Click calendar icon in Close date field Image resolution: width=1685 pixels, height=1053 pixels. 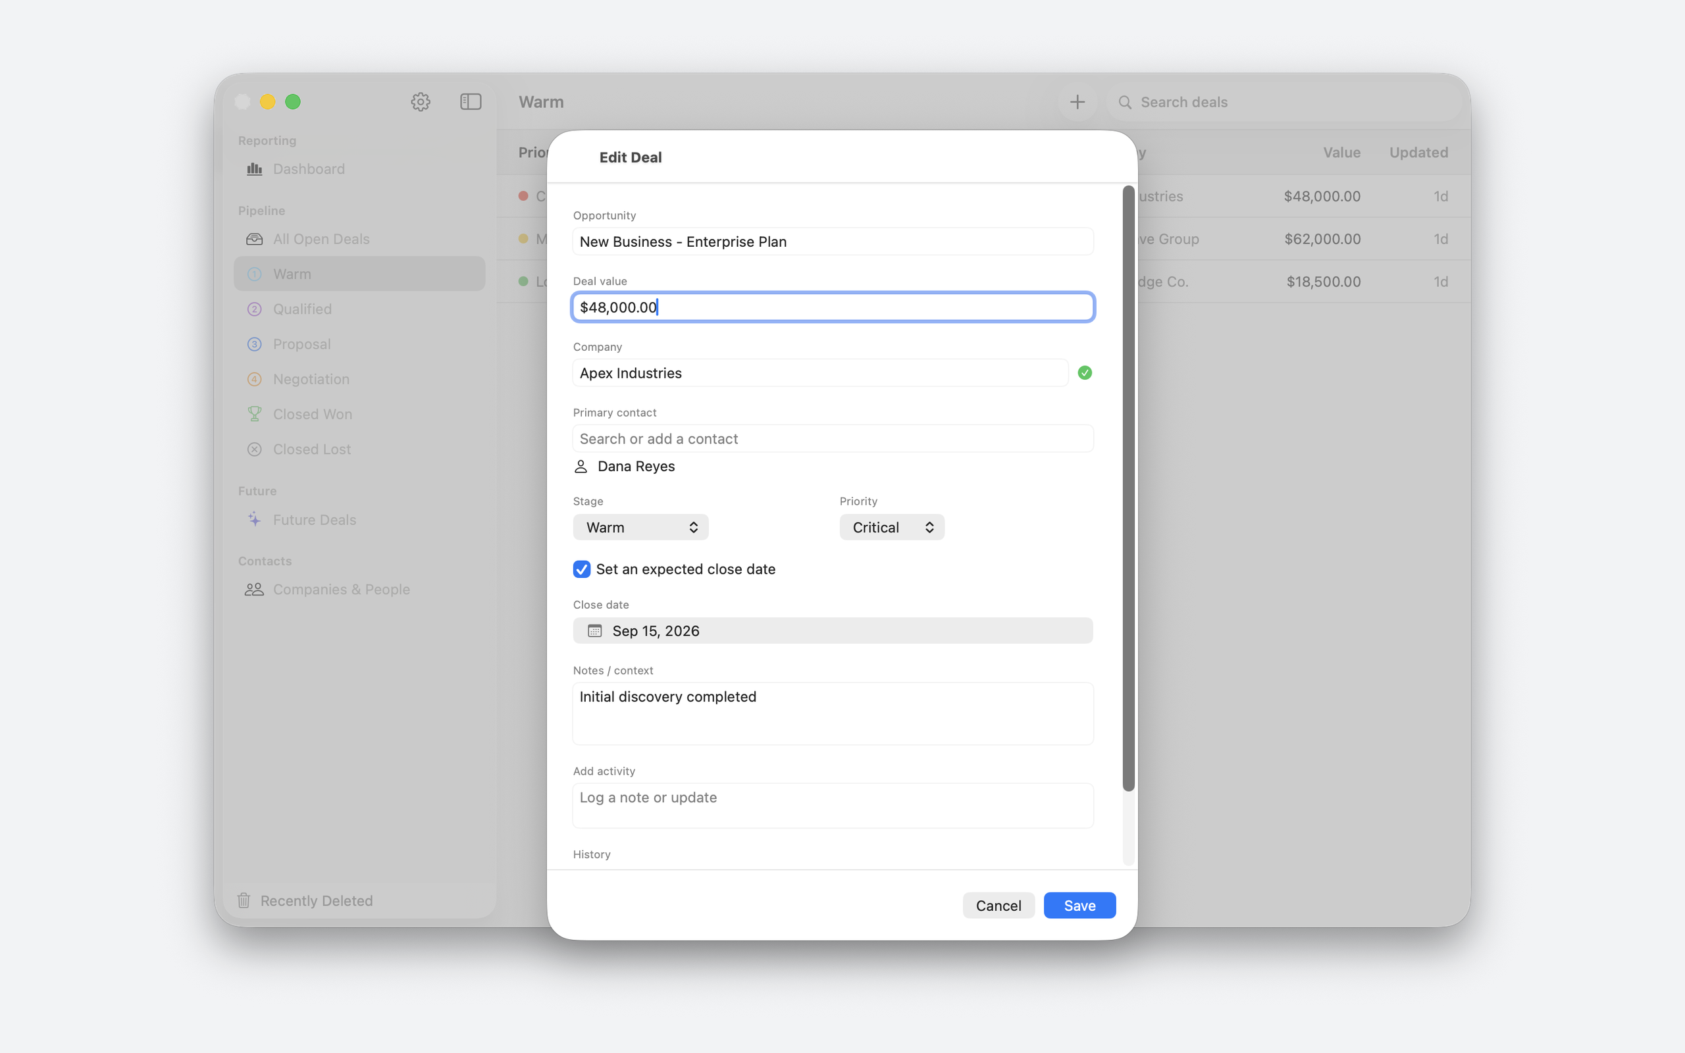(594, 631)
